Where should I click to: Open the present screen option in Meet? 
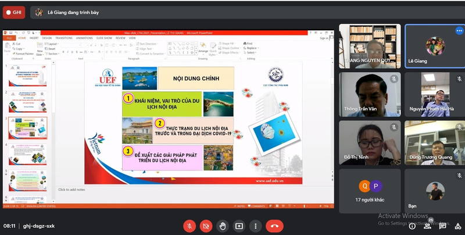[x=239, y=226]
